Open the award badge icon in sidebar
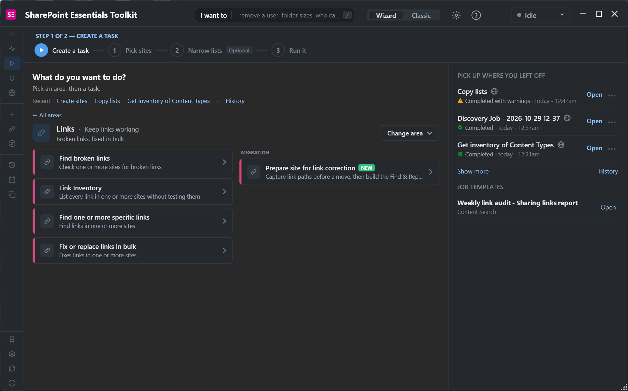 [12, 339]
